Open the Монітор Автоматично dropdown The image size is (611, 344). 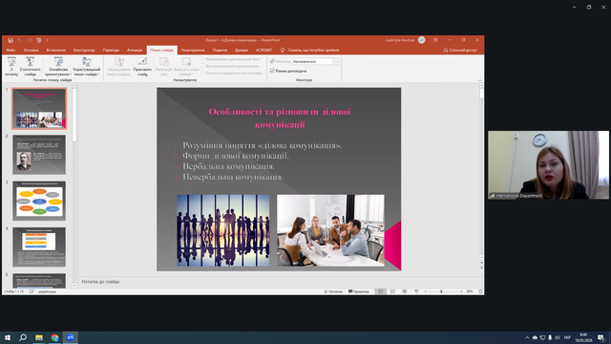[x=336, y=61]
